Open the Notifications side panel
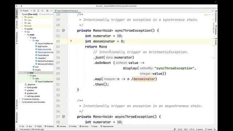233x131 pixels. (216, 16)
